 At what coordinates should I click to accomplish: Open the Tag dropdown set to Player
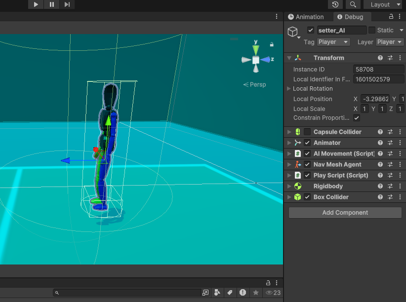333,42
